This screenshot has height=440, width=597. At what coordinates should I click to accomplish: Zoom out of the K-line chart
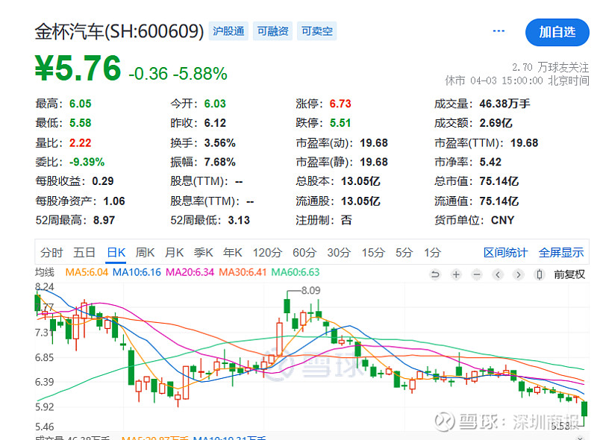[476, 274]
